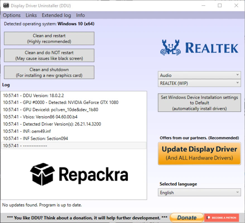
Task: Select log line INF: oem49.inf
Action: [x=74, y=131]
